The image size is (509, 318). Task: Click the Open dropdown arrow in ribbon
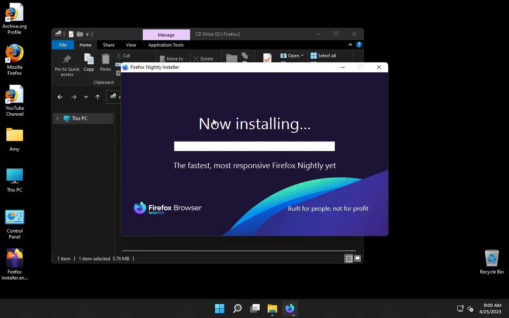(x=302, y=56)
